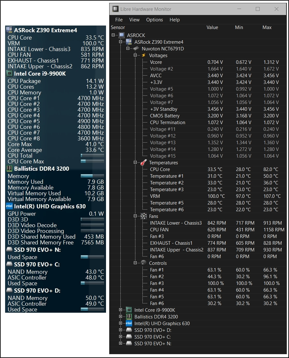Screen dimensions: 289x358
Task: Collapse the Nuvoton NCT6791D node
Action: tap(128, 49)
